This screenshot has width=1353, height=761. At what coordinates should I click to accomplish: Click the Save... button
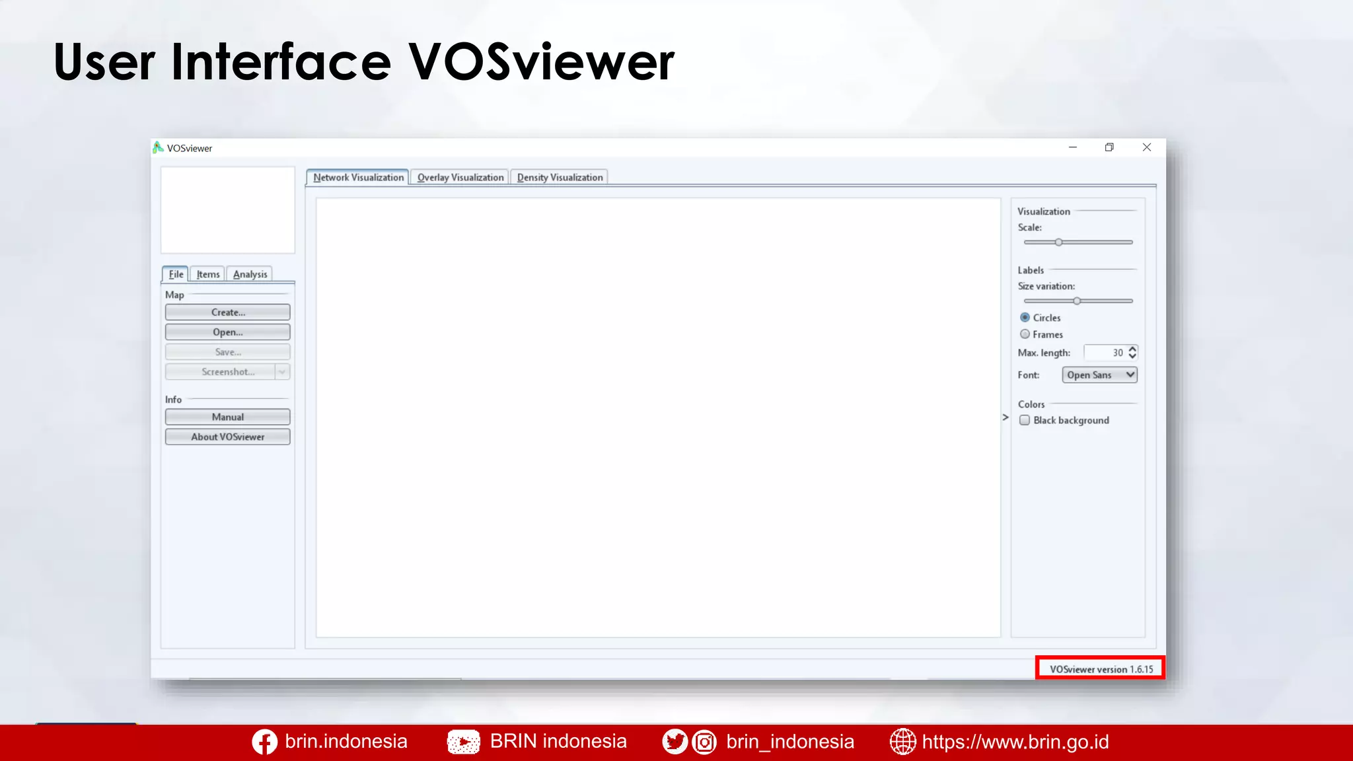click(228, 352)
